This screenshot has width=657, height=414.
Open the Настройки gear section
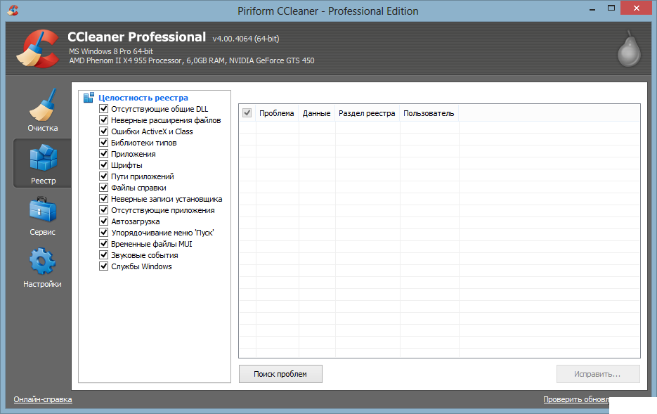click(x=42, y=267)
